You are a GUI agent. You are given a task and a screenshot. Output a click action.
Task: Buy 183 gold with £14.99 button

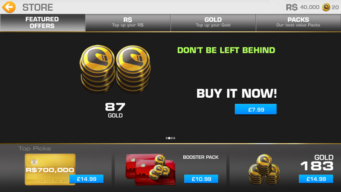(316, 179)
